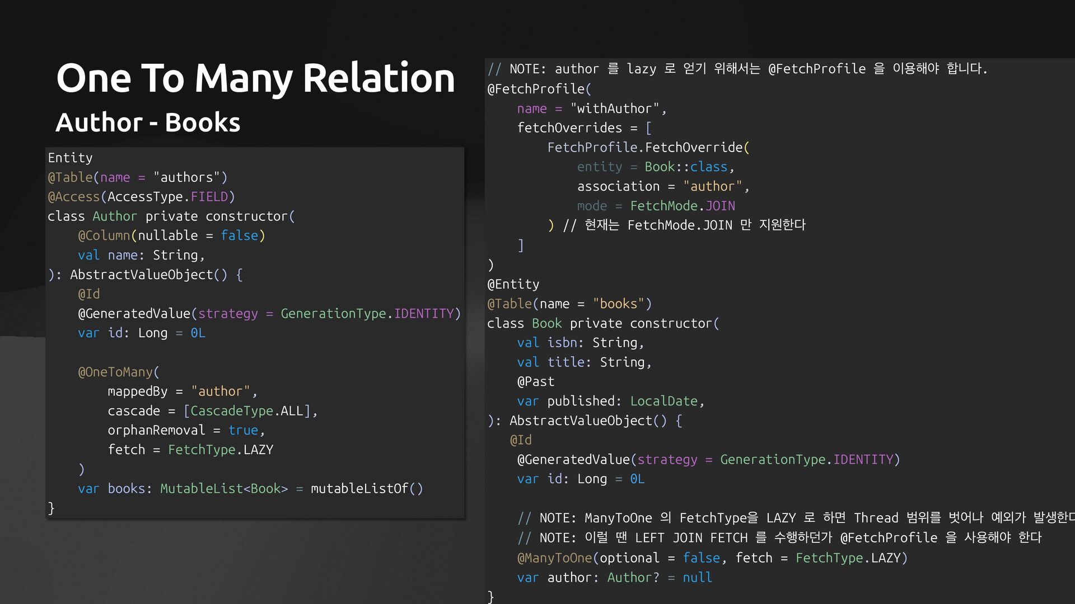Click the orphanRemoval = true line
Screen dimensions: 1075x604
pyautogui.click(x=185, y=430)
